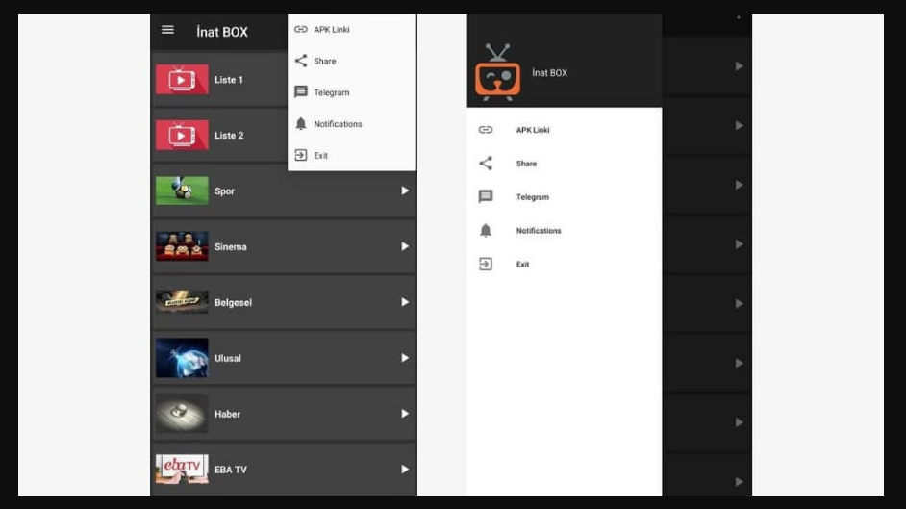Click the chat icon beside Telegram in popup menu
The width and height of the screenshot is (906, 509).
click(x=301, y=91)
